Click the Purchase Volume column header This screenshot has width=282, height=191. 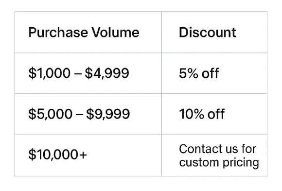[x=84, y=33]
